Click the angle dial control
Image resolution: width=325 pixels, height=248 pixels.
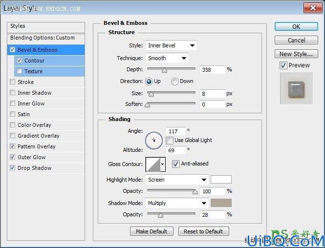(x=154, y=140)
